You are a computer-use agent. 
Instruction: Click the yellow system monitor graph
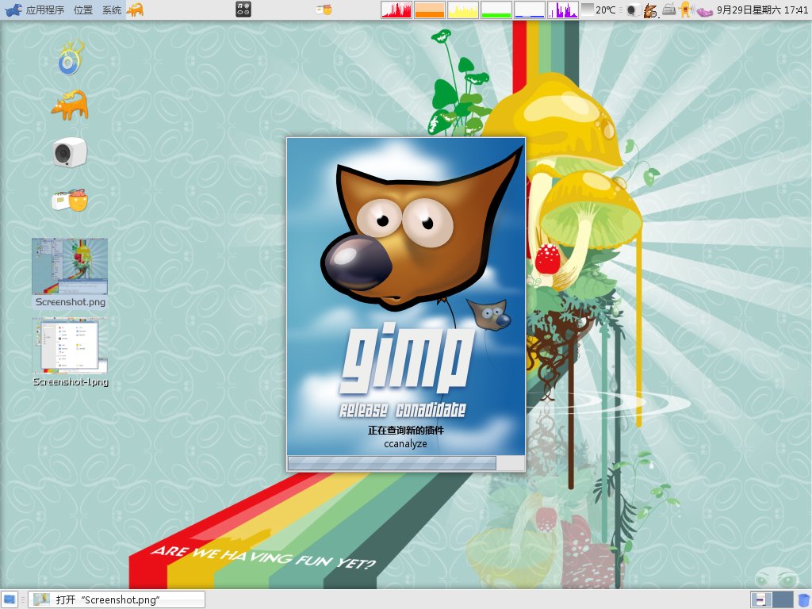click(463, 10)
